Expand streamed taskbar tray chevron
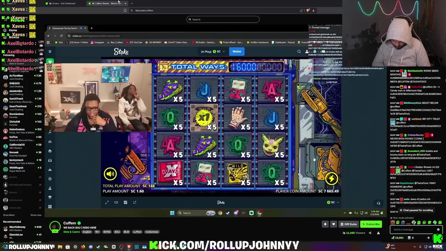 345,213
